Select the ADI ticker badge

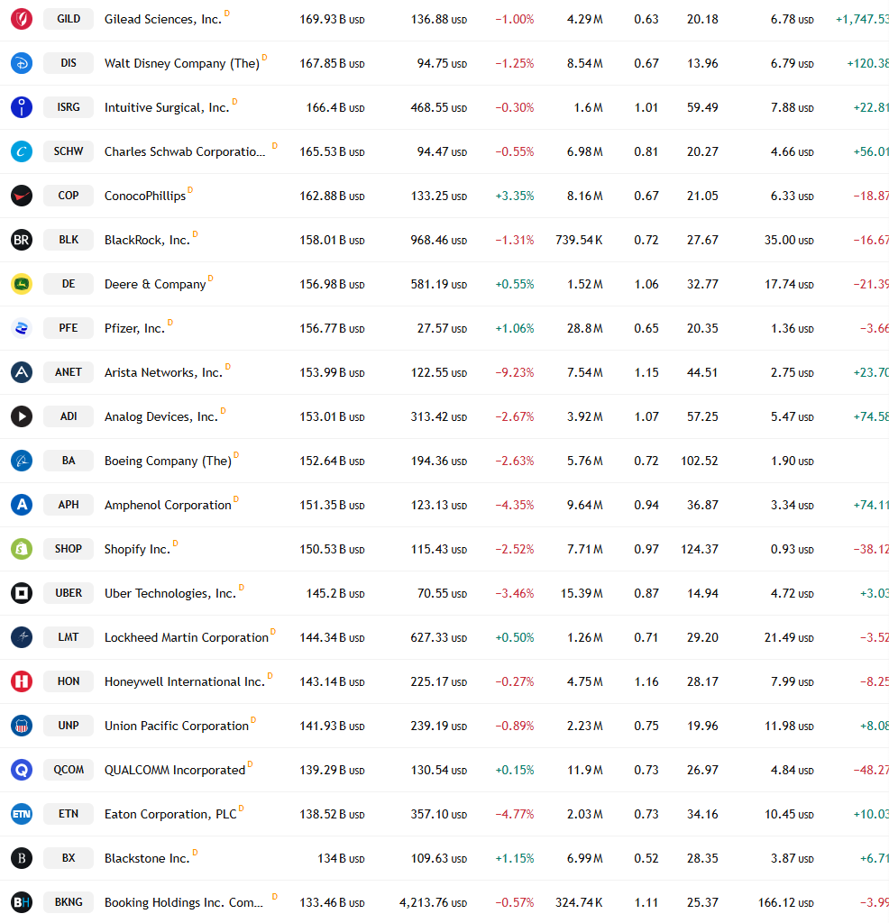click(x=69, y=416)
